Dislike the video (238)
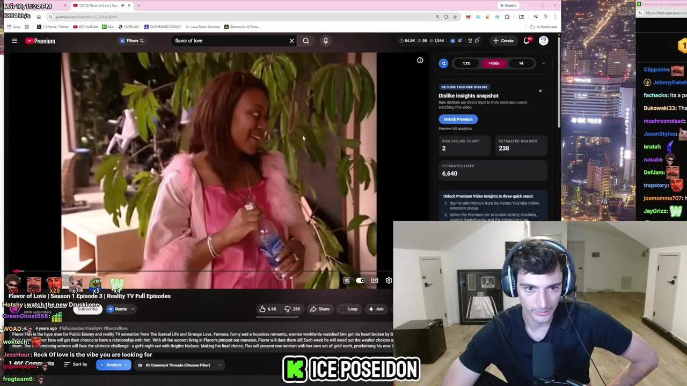The image size is (687, 386). click(x=293, y=309)
